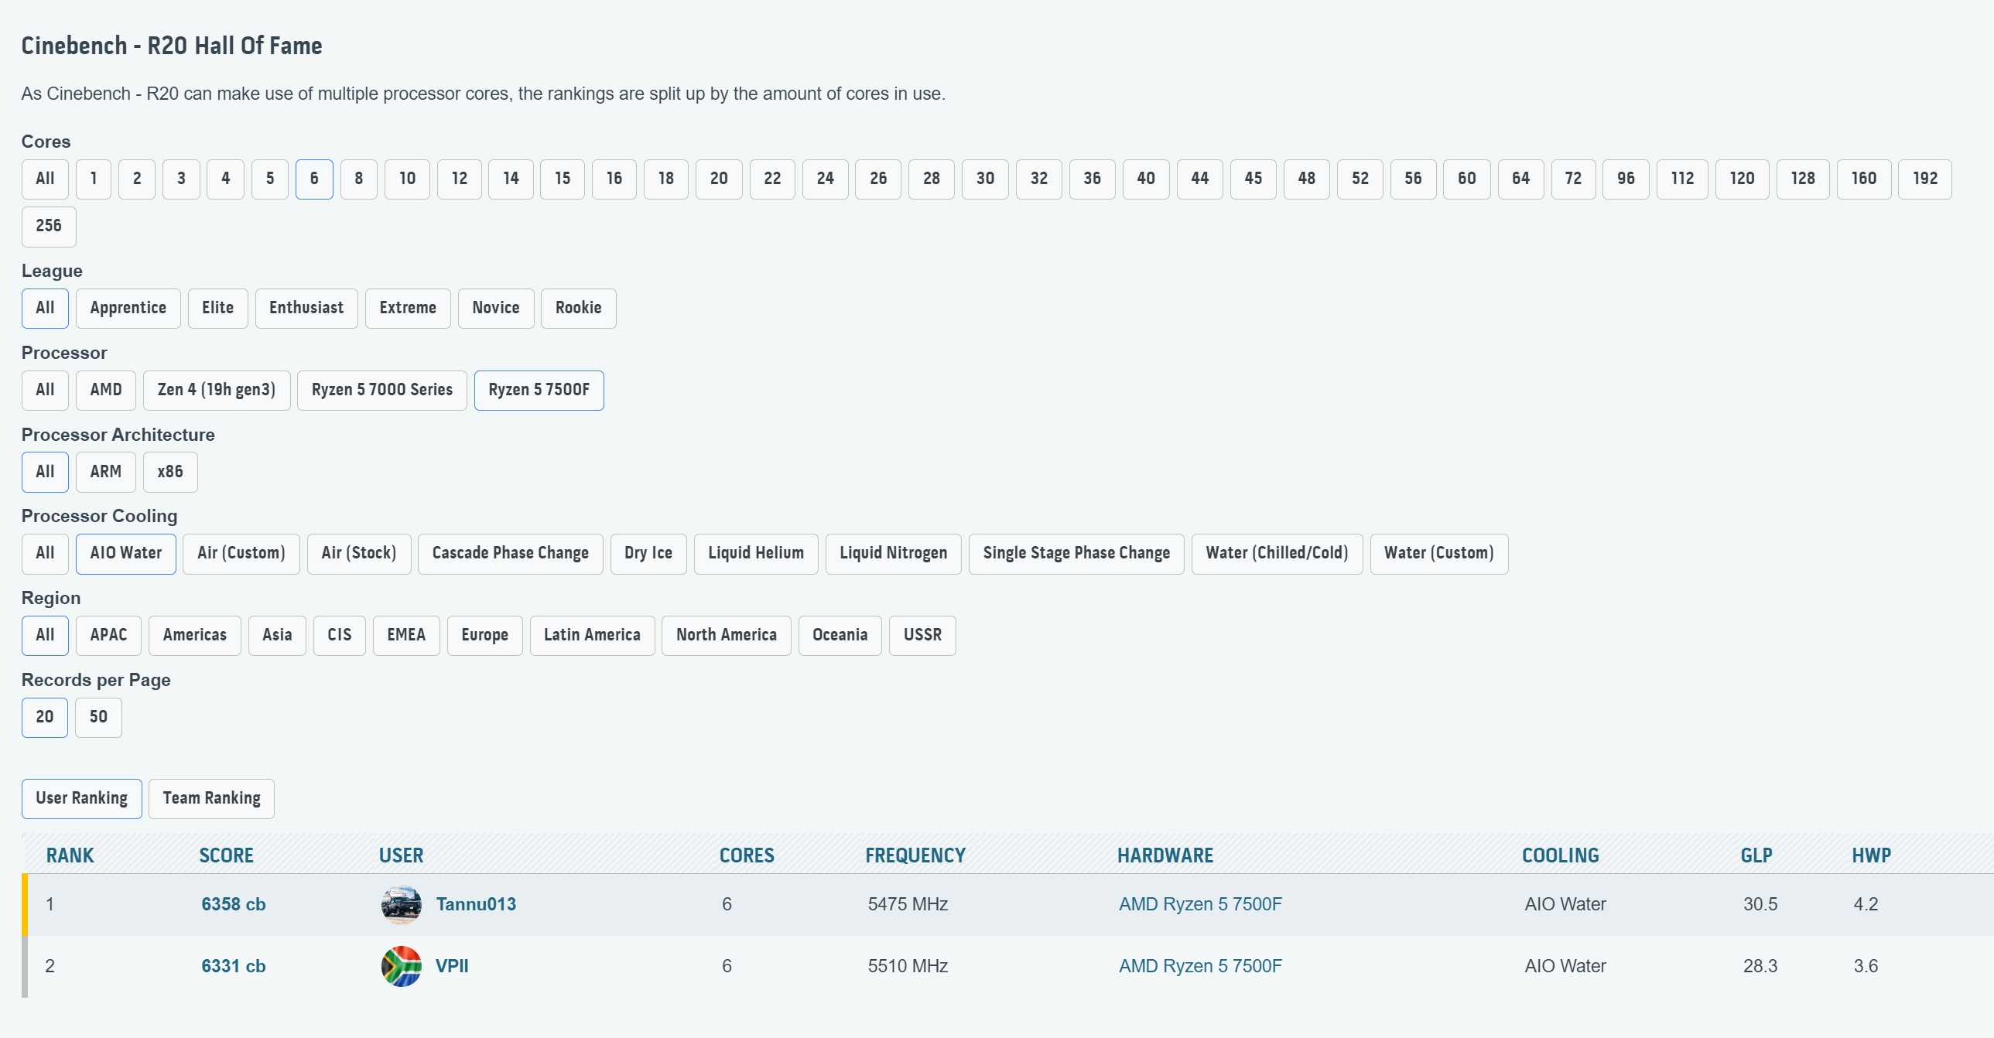Choose the Zen 4 (19h gen3) processor filter
Viewport: 1994px width, 1038px height.
216,390
